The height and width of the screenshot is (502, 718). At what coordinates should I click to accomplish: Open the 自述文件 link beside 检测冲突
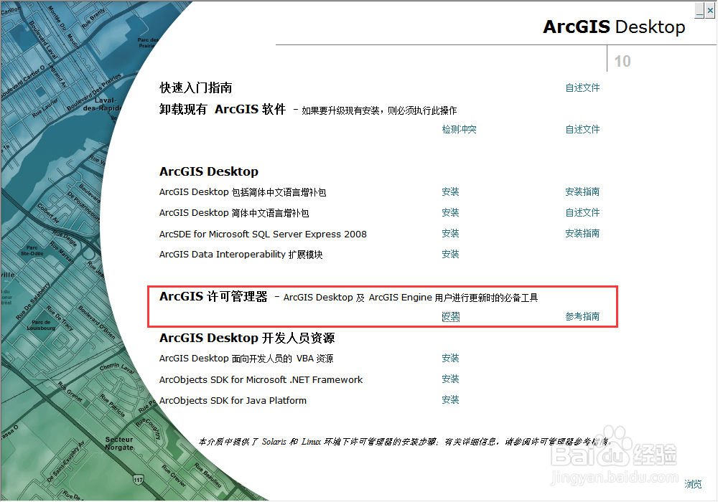point(582,129)
